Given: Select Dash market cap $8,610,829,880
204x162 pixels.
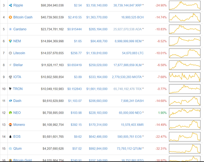Looking at the screenshot, I should (x=53, y=101).
